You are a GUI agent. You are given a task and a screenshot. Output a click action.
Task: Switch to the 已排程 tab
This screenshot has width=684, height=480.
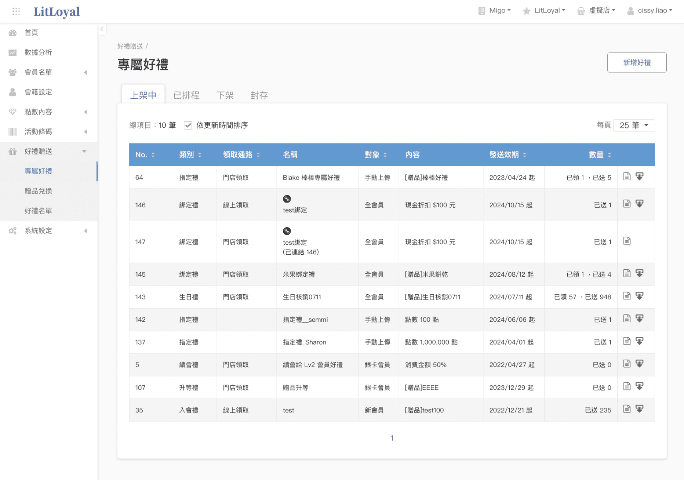coord(186,95)
